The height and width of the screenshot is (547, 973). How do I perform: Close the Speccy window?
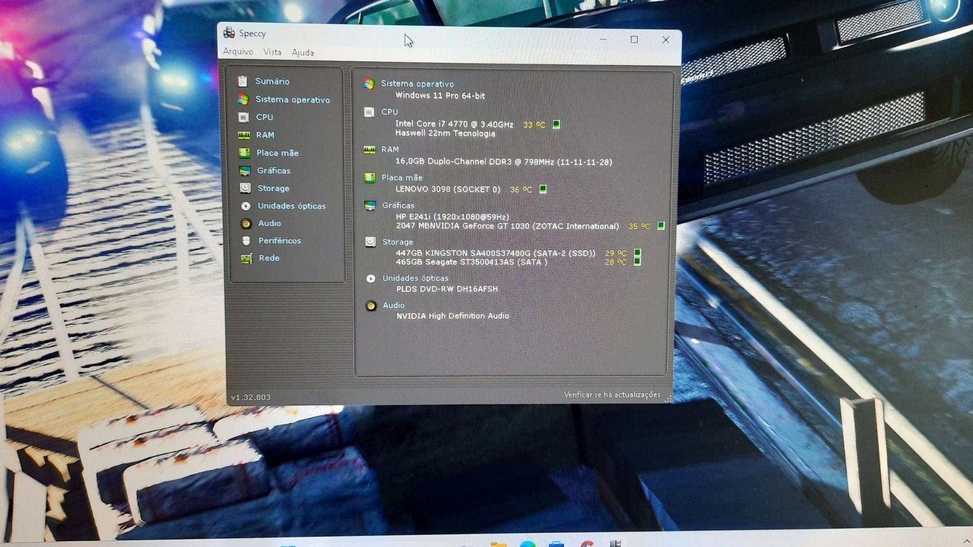tap(666, 40)
